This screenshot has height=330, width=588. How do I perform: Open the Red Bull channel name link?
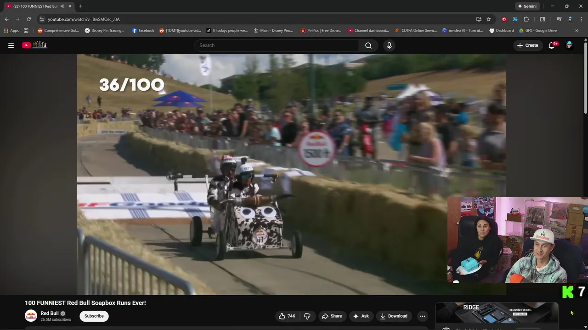50,313
